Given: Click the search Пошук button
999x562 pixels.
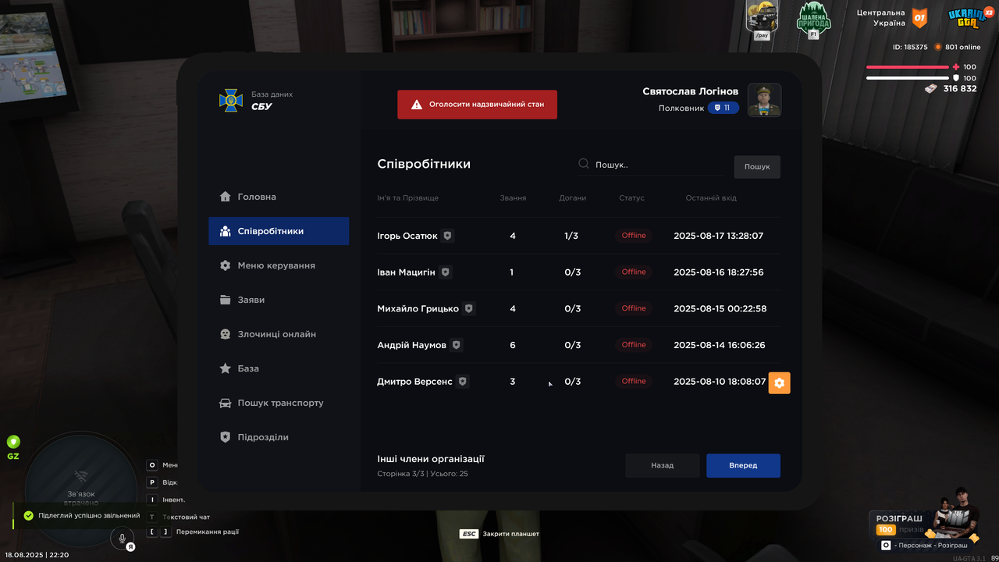Looking at the screenshot, I should pyautogui.click(x=757, y=166).
